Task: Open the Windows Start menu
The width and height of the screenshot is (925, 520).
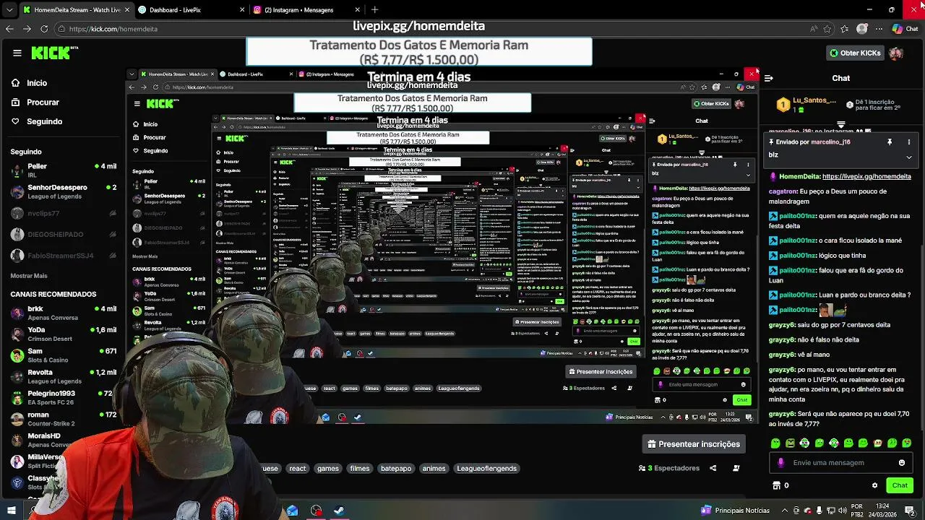Action: point(11,511)
